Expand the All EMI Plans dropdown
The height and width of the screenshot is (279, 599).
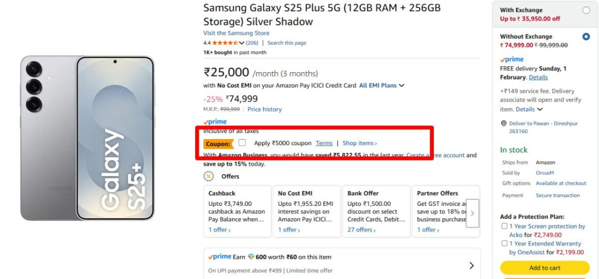(381, 86)
